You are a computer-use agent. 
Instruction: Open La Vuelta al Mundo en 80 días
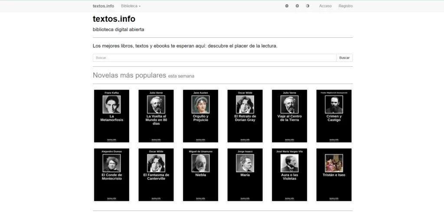pyautogui.click(x=156, y=116)
